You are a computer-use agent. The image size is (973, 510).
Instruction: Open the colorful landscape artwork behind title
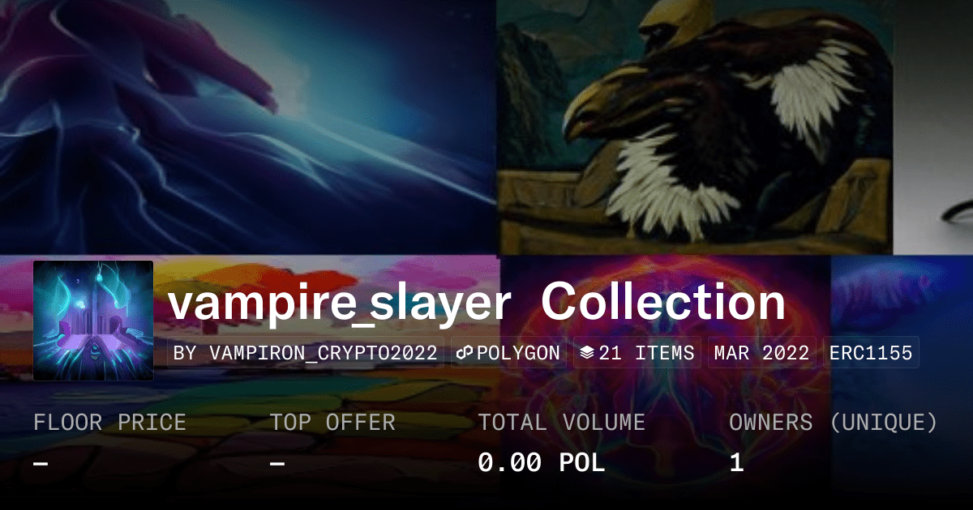[x=250, y=382]
